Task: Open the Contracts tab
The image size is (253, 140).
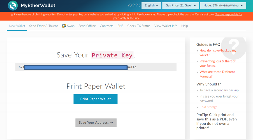Action: click(x=106, y=26)
